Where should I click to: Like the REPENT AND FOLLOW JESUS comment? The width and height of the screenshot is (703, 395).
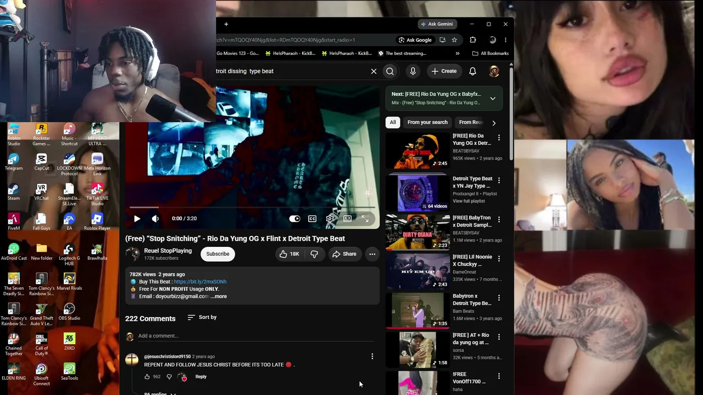[x=147, y=377]
